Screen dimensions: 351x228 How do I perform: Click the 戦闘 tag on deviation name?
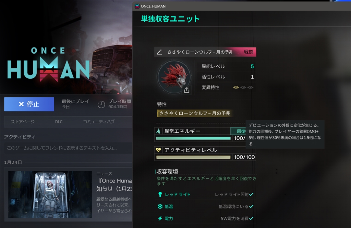click(x=248, y=52)
